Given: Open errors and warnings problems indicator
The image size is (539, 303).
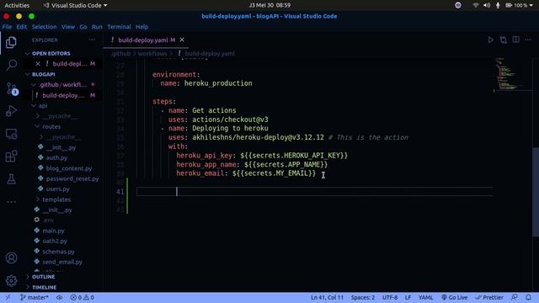Looking at the screenshot, I should (83, 297).
